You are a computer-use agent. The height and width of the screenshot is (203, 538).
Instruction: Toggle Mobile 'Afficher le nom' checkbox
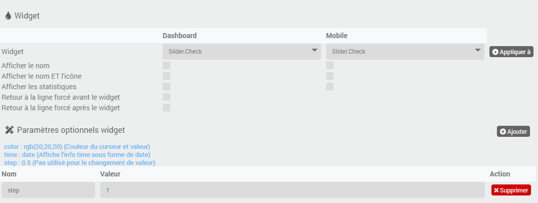(x=330, y=65)
